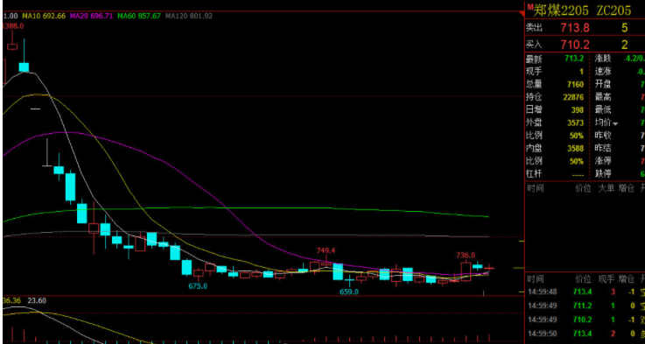
Task: Open the 均价 dropdown arrow
Action: point(615,123)
